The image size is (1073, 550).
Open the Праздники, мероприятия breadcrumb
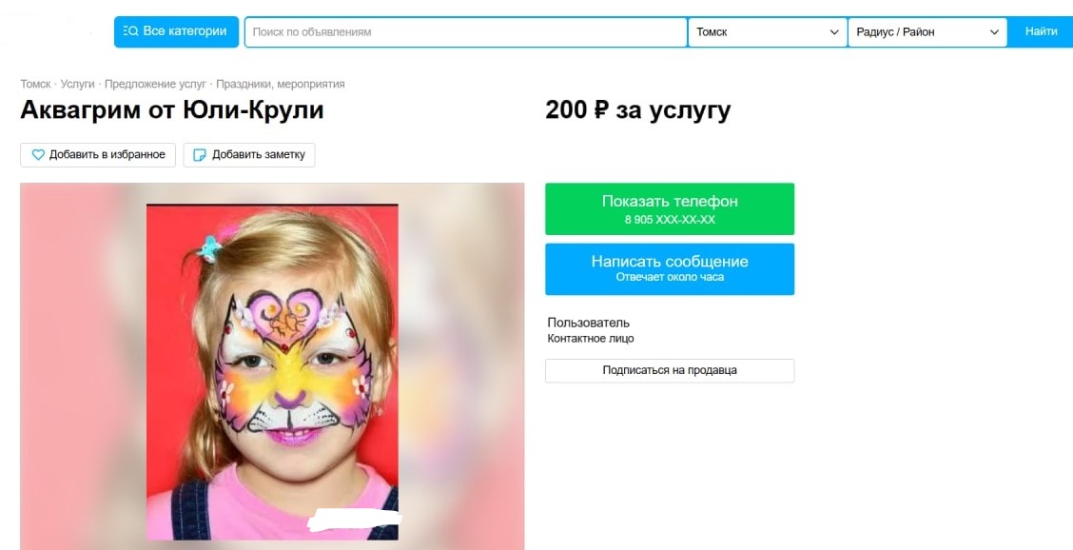point(281,85)
